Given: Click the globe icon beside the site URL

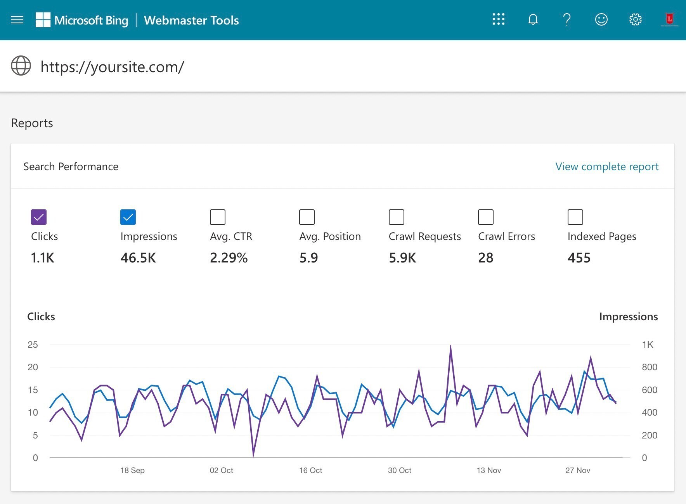Looking at the screenshot, I should point(20,65).
